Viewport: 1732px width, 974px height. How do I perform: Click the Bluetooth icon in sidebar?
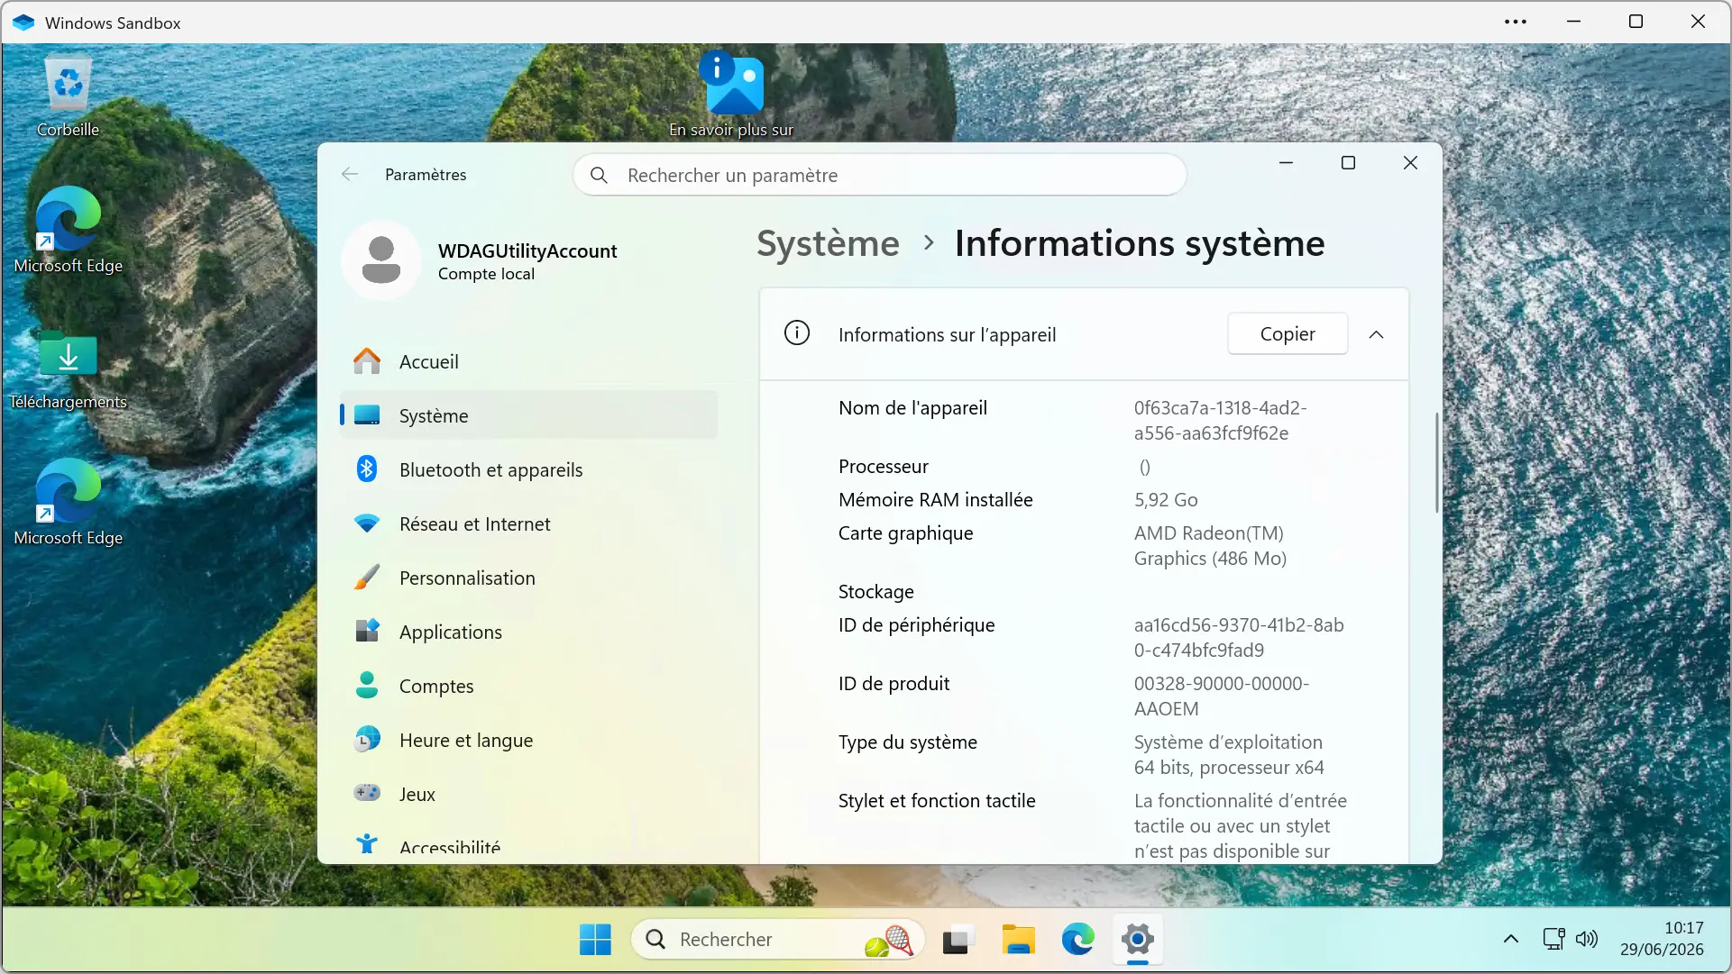pos(367,469)
